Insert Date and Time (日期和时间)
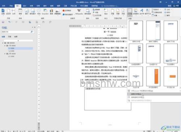 (157, 12)
